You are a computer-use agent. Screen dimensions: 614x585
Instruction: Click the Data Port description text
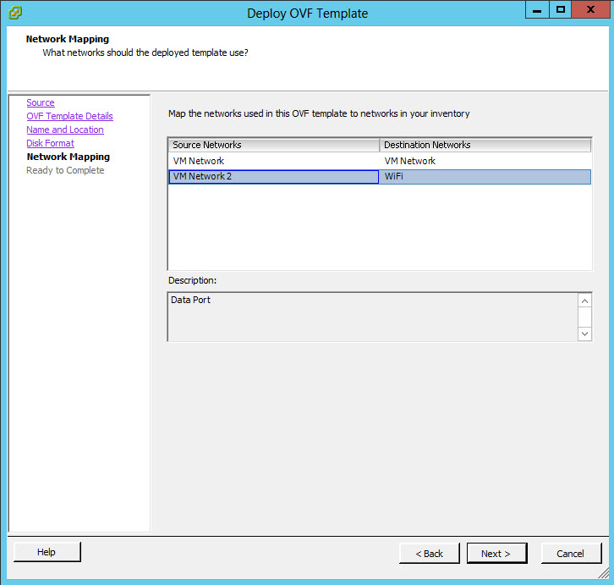click(x=190, y=300)
